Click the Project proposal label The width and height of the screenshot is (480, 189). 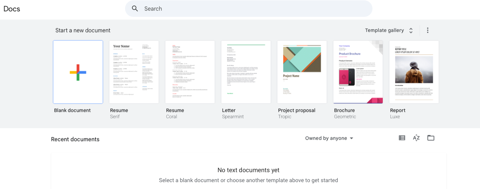pyautogui.click(x=297, y=110)
